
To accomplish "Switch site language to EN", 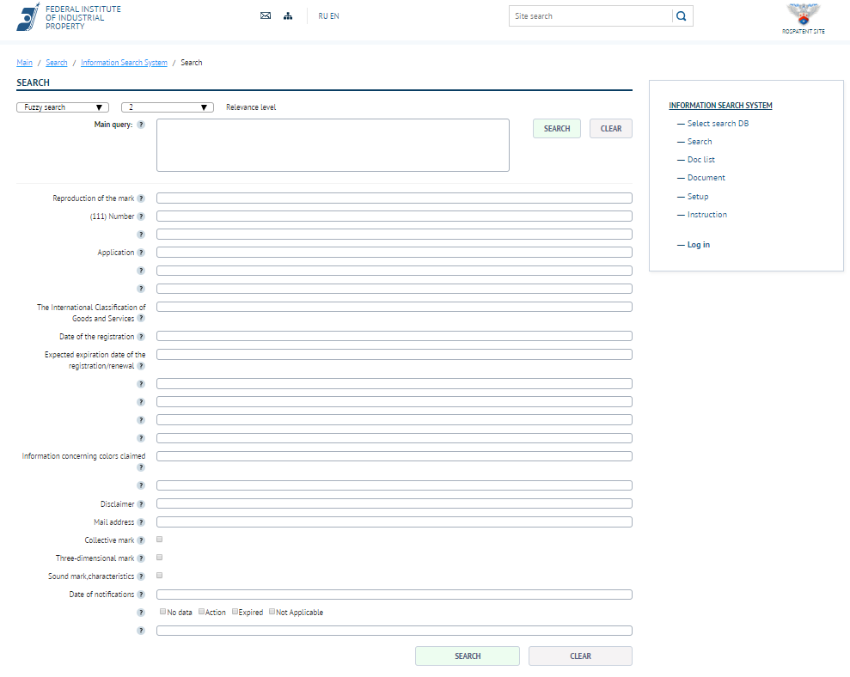I will (x=334, y=16).
